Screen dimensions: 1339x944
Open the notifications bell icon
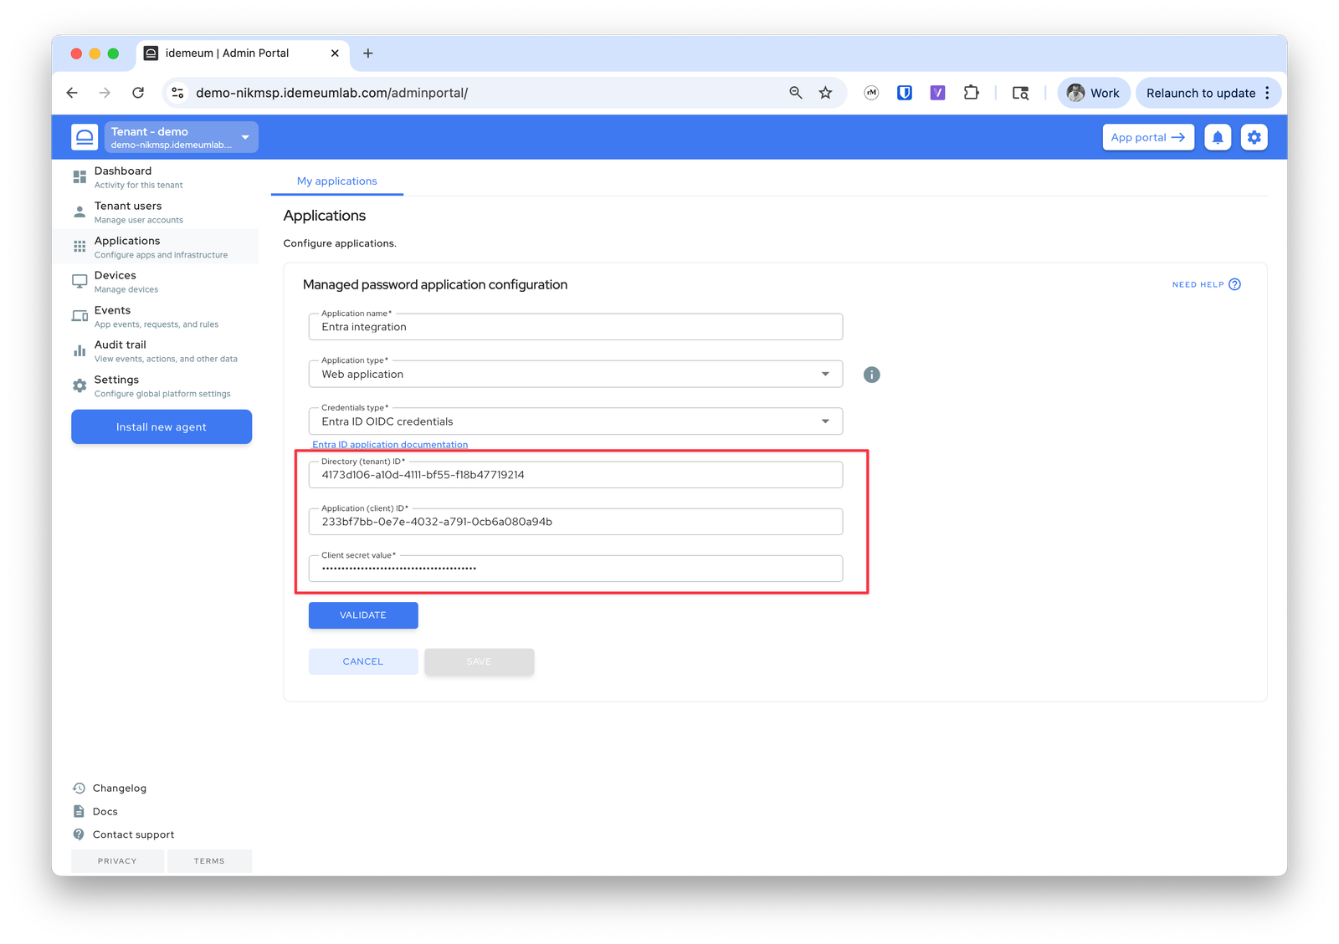tap(1218, 137)
